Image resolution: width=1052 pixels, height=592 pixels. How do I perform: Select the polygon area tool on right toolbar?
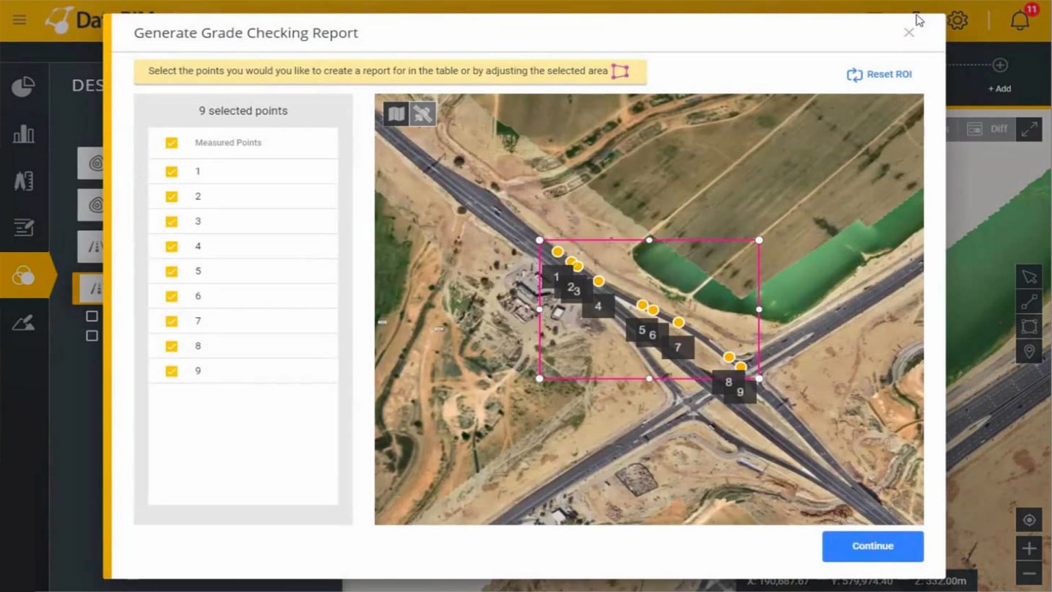point(1029,327)
